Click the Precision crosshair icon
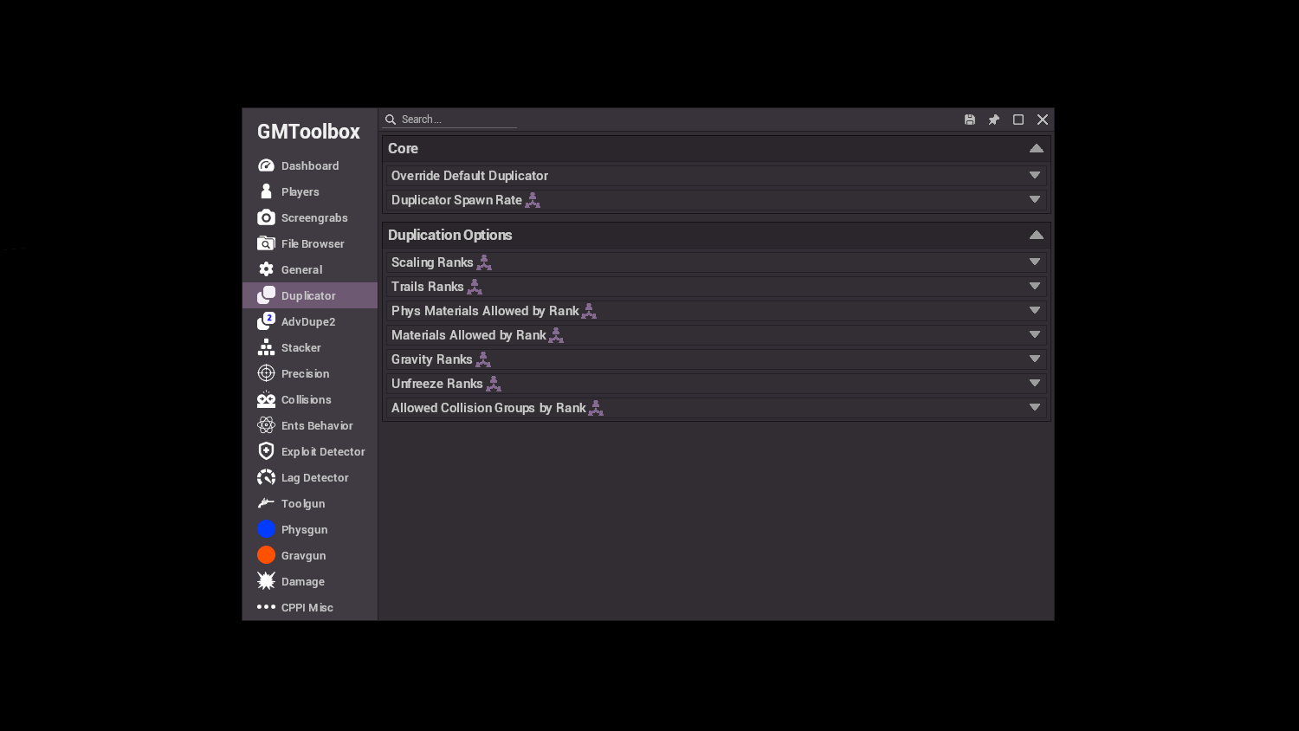The width and height of the screenshot is (1299, 731). tap(266, 373)
